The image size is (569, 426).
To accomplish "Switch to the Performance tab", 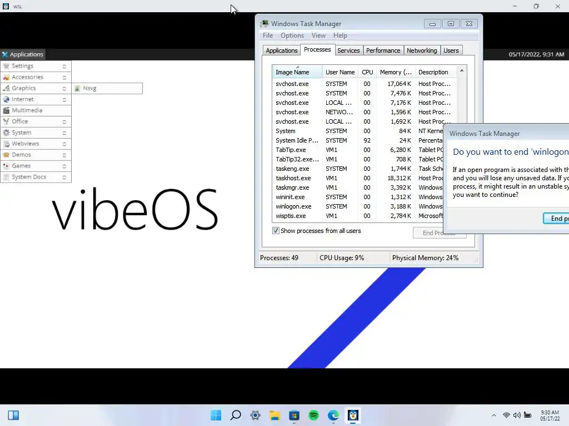I will tap(383, 50).
